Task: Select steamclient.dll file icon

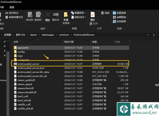Action: point(15,88)
